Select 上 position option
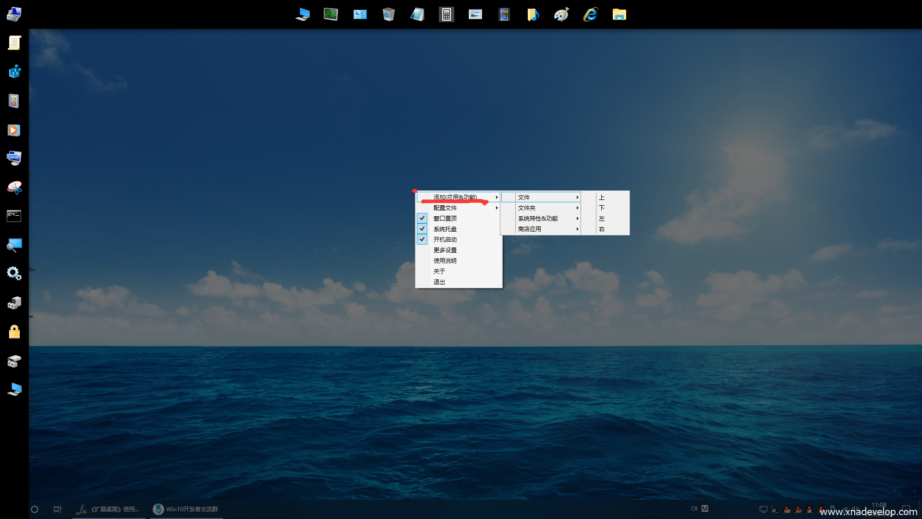The image size is (922, 519). coord(602,198)
